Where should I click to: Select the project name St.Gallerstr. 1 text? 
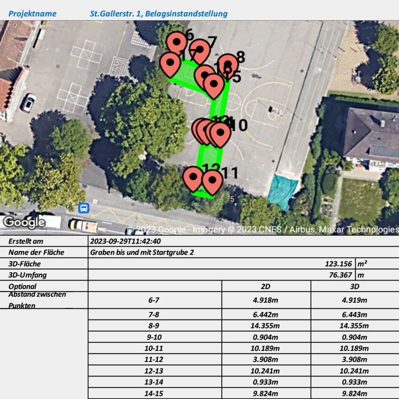click(158, 14)
